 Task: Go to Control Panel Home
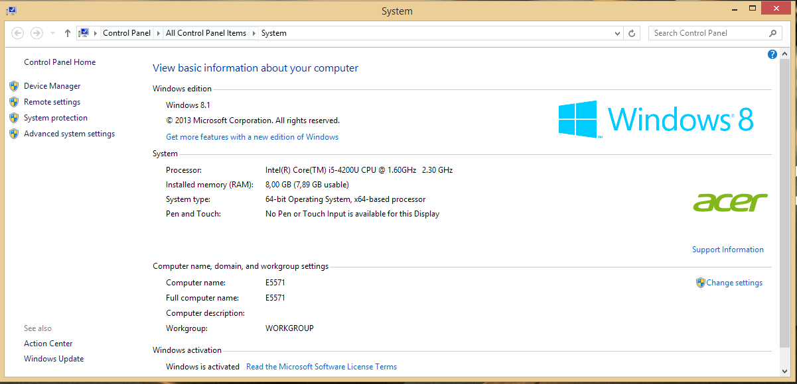(x=59, y=62)
